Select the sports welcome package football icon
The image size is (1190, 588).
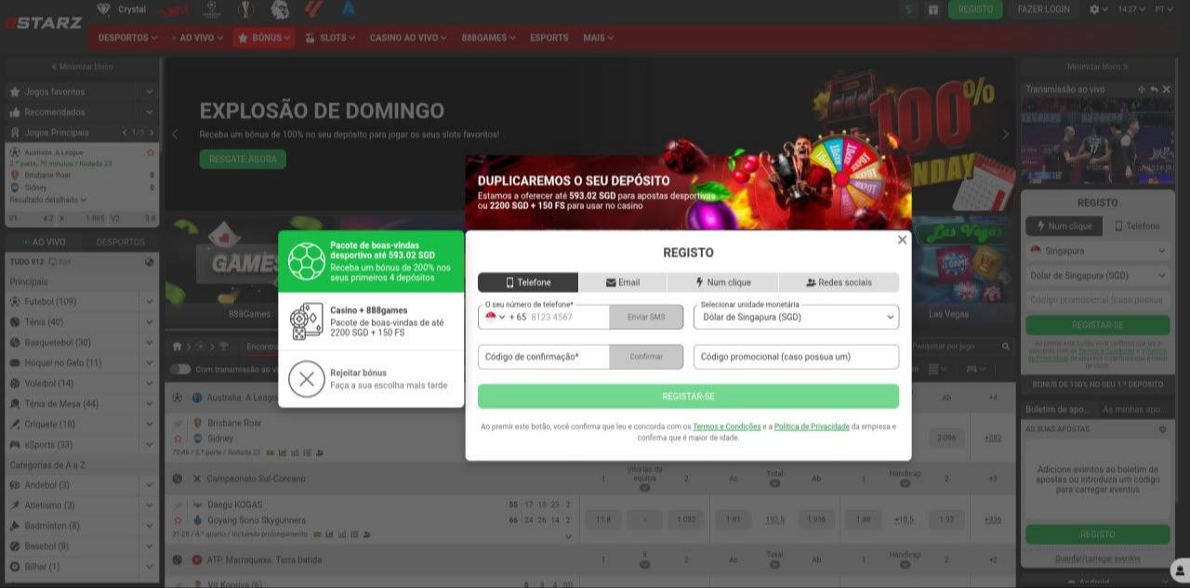tap(306, 261)
